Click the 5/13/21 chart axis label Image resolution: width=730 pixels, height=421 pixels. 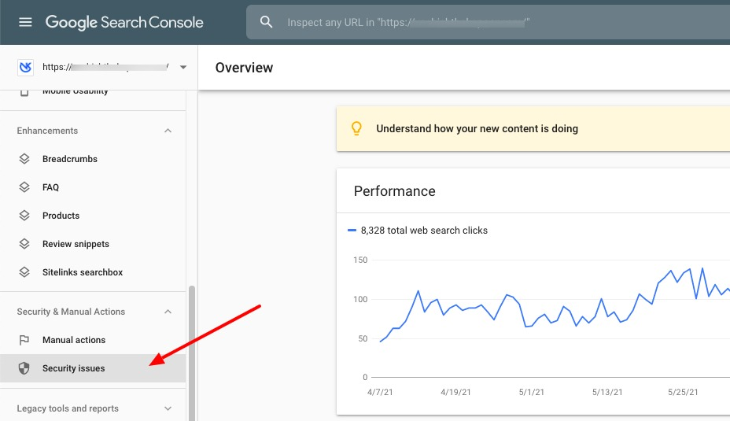(x=607, y=392)
